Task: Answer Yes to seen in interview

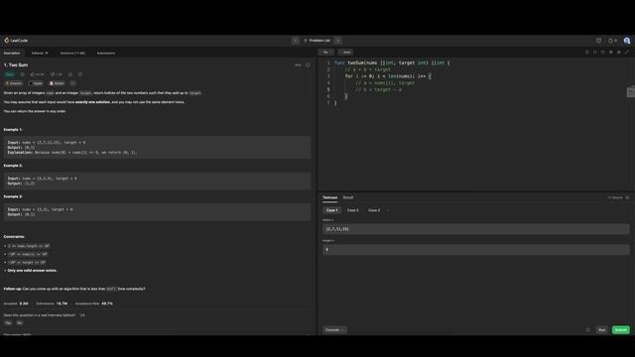Action: click(8, 323)
